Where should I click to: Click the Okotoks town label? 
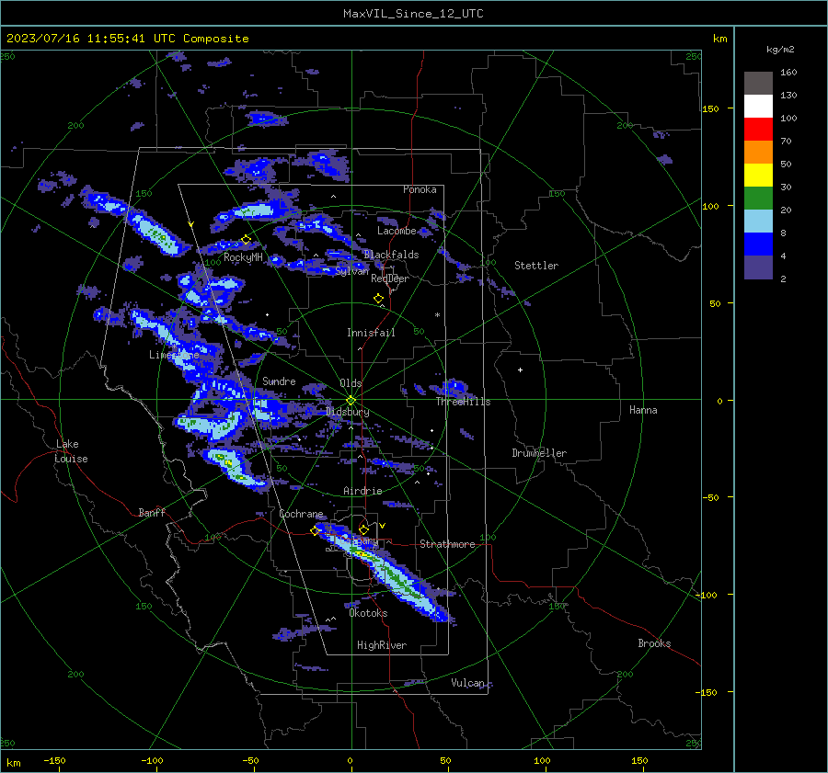(x=368, y=613)
